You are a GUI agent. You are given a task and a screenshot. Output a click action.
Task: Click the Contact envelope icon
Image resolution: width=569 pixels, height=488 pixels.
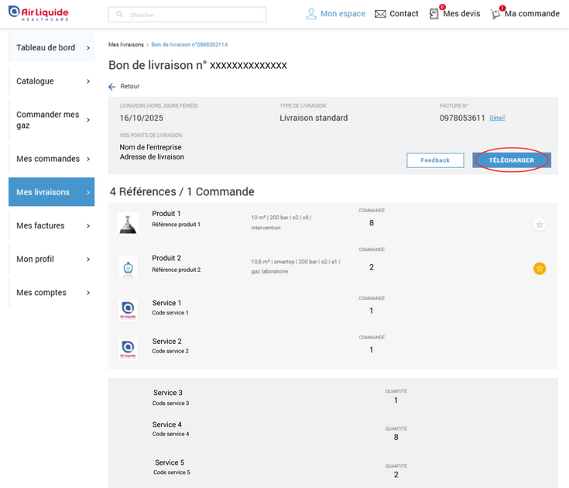click(x=380, y=14)
